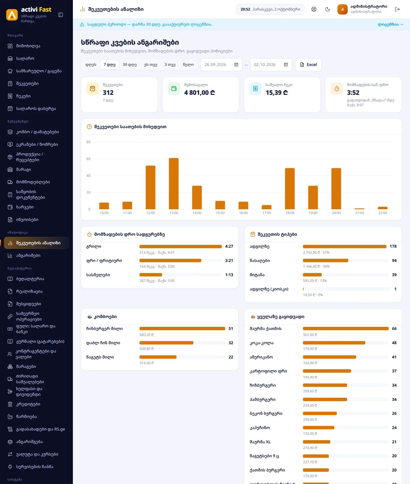410x484 pixels.
Task: Click the სერვისების ჩაბმა plug icon
Action: pyautogui.click(x=10, y=467)
